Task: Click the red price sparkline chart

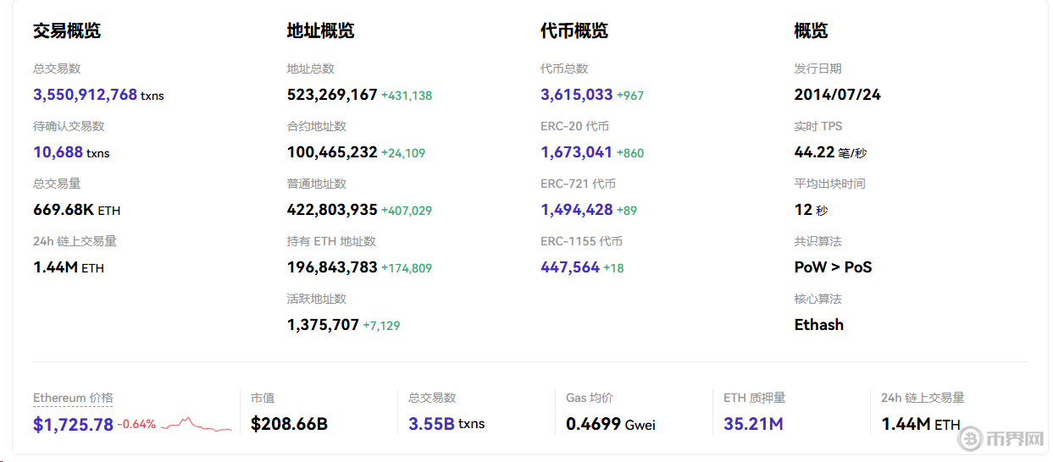Action: [196, 424]
